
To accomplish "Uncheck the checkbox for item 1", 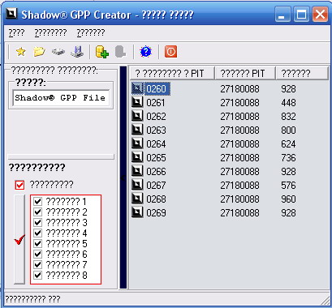I will pyautogui.click(x=38, y=201).
